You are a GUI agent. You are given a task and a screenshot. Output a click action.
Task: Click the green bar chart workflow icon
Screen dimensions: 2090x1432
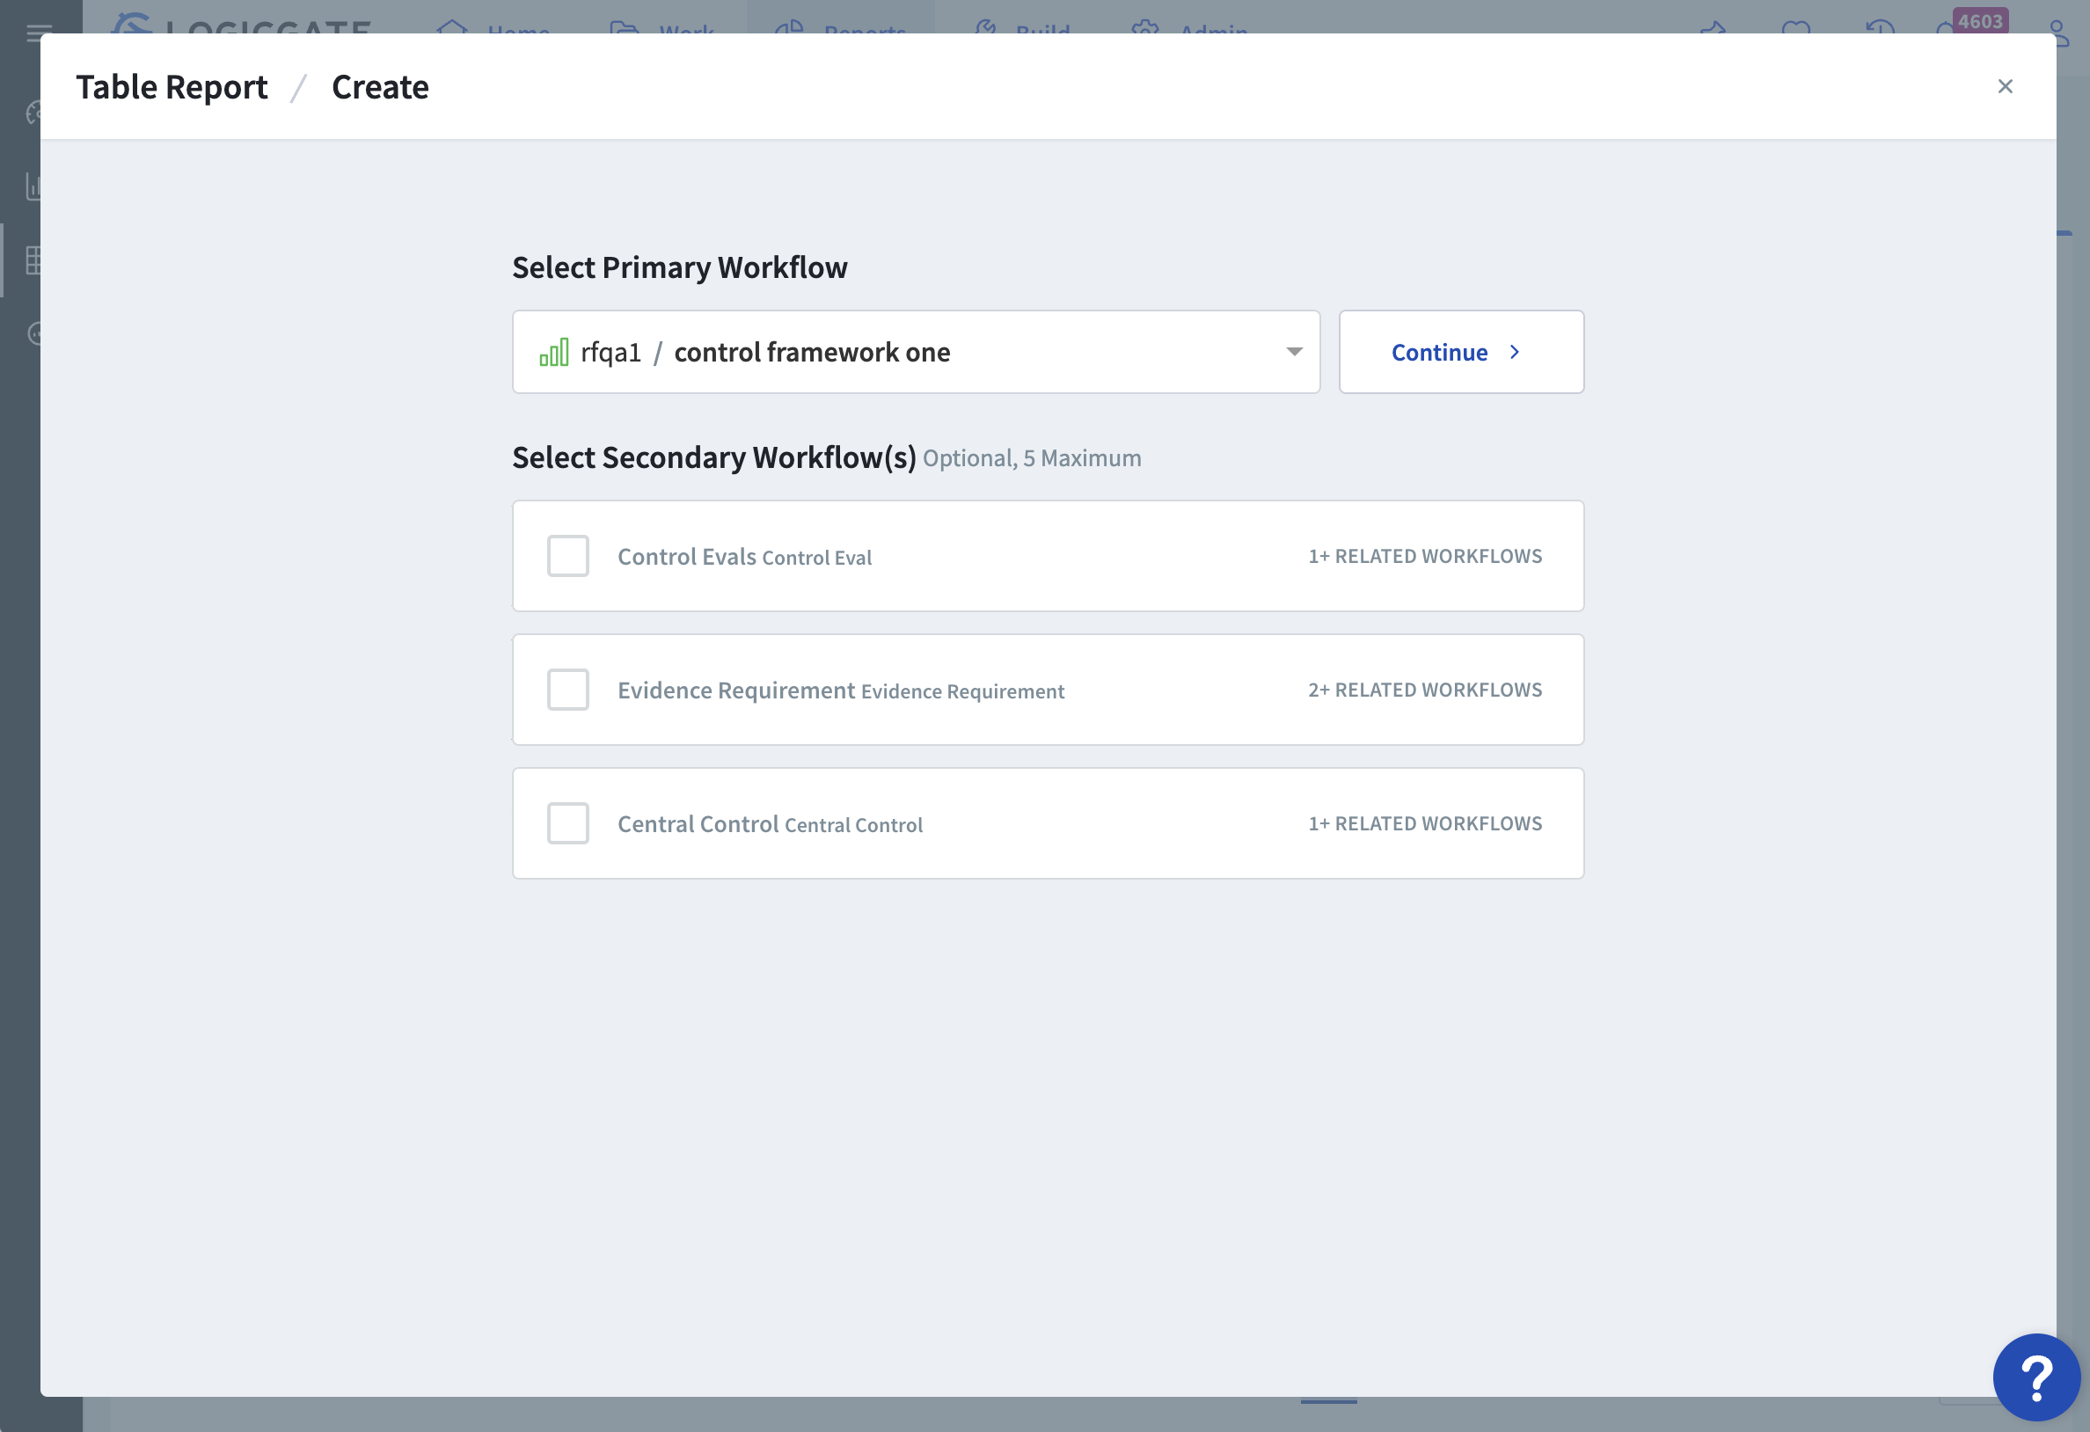[x=554, y=352]
